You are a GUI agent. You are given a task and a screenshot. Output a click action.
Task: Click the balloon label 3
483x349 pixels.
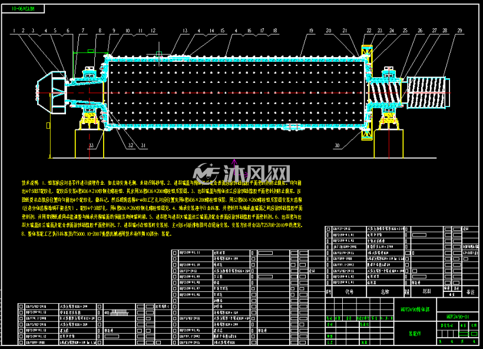coord(33,31)
